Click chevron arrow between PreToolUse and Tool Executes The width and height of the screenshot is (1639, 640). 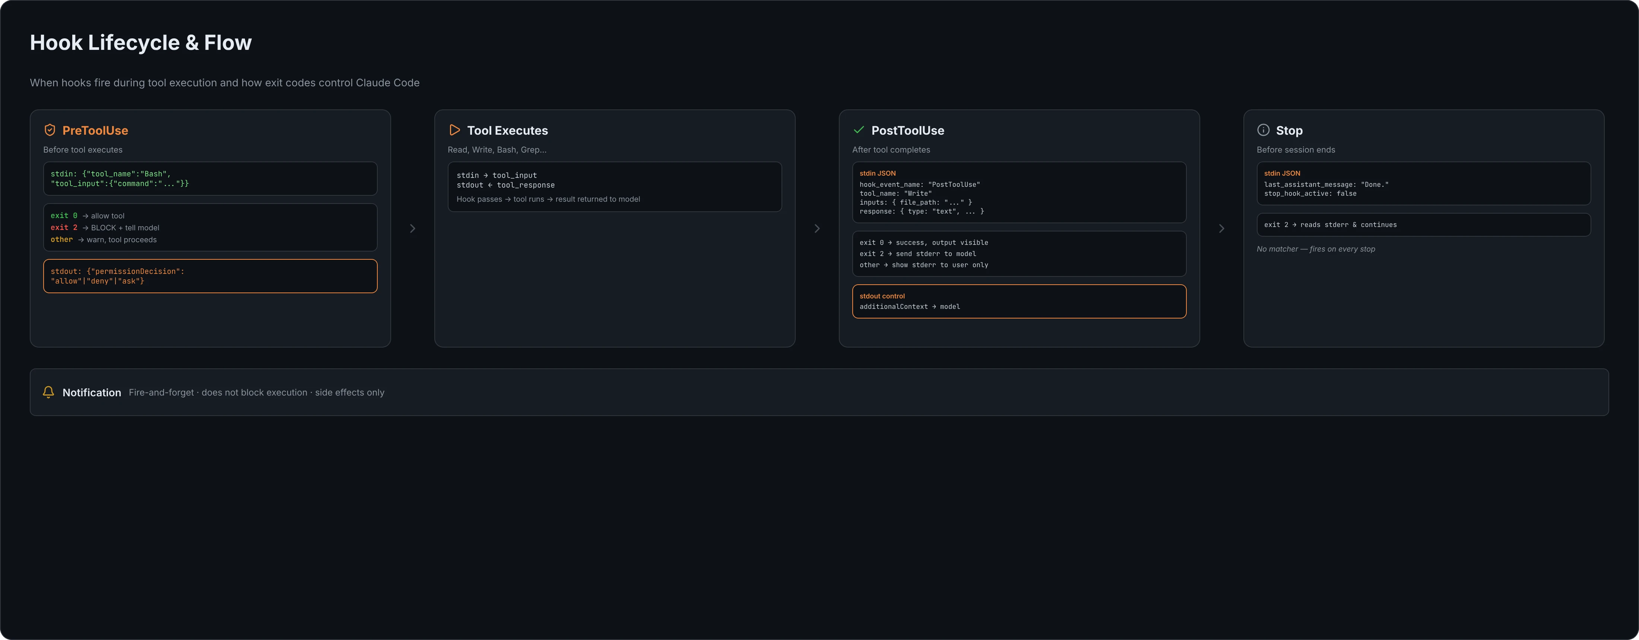[412, 228]
